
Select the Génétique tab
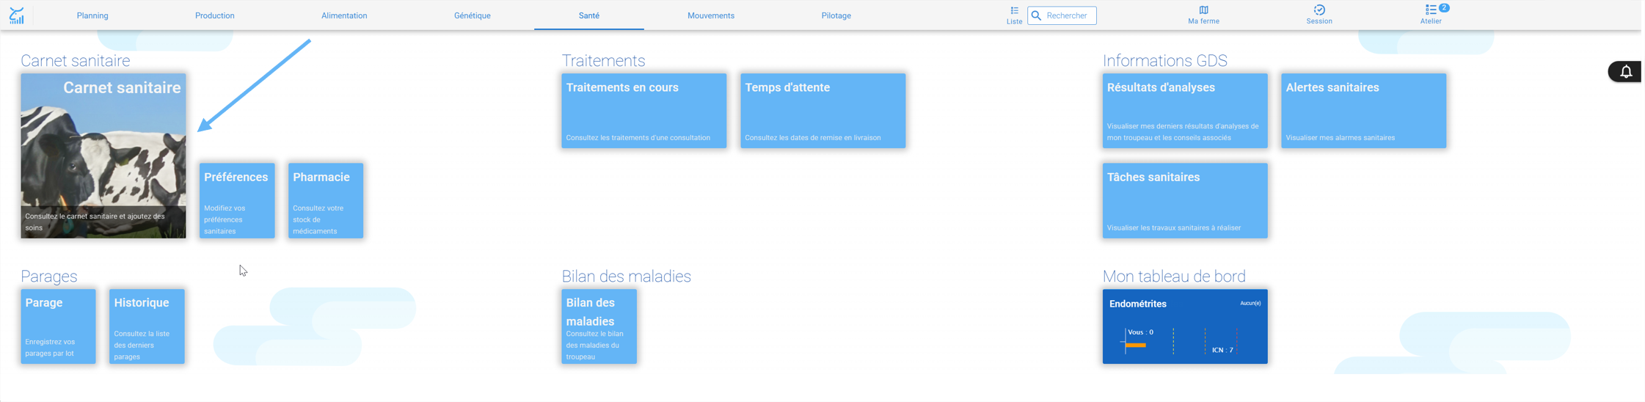pyautogui.click(x=472, y=15)
